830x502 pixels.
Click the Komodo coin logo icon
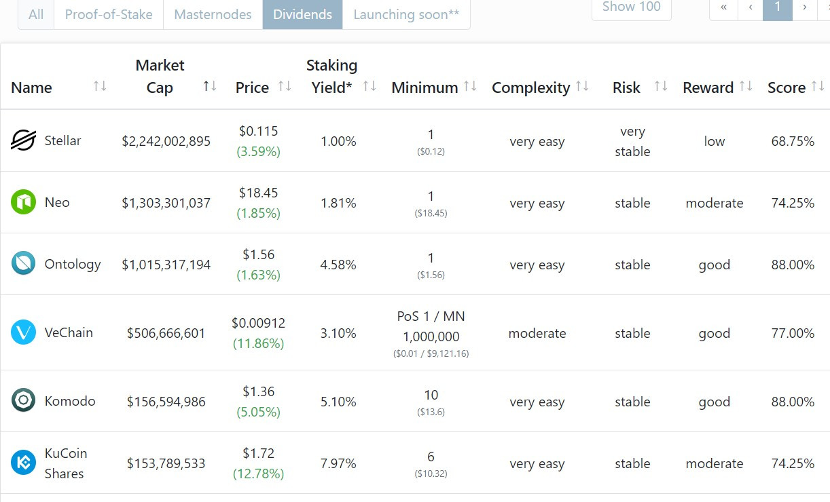pos(23,401)
